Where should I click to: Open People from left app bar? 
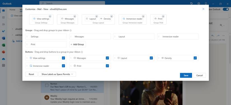point(4,24)
